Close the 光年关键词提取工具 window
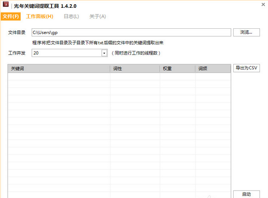The image size is (268, 198). [262, 5]
